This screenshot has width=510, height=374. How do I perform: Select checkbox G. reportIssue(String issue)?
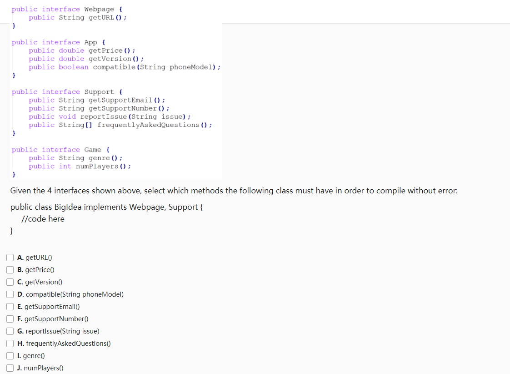click(x=10, y=331)
